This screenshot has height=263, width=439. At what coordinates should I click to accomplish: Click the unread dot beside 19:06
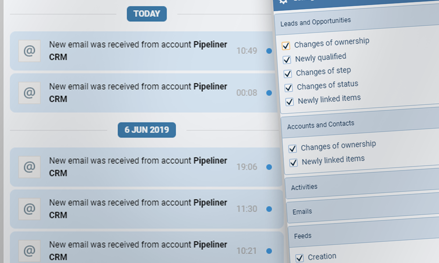point(269,167)
